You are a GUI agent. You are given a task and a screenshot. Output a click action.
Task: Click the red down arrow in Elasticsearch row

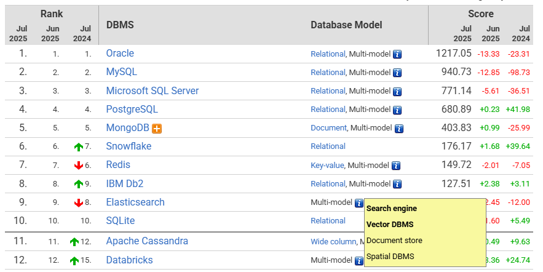[79, 202]
